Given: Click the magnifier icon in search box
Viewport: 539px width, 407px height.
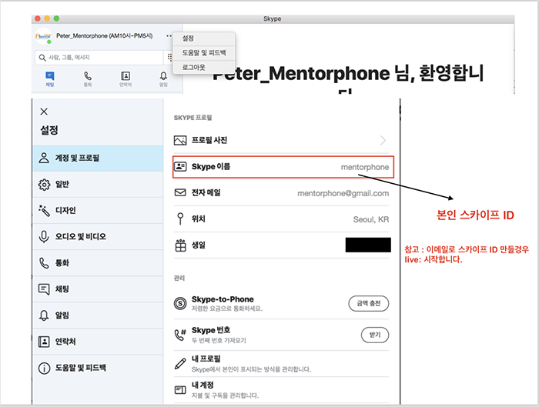Looking at the screenshot, I should click(42, 58).
